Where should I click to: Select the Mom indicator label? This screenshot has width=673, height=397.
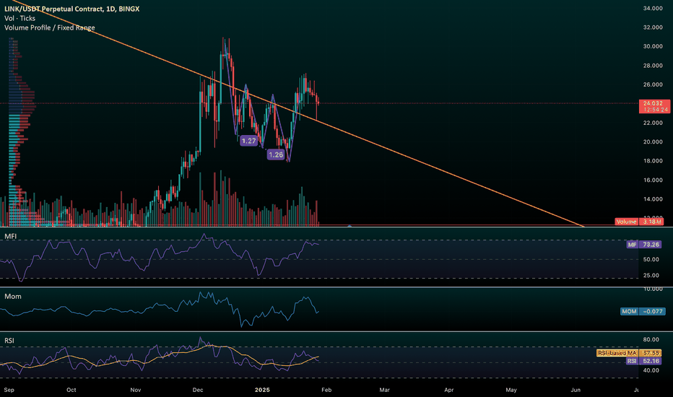coord(13,296)
